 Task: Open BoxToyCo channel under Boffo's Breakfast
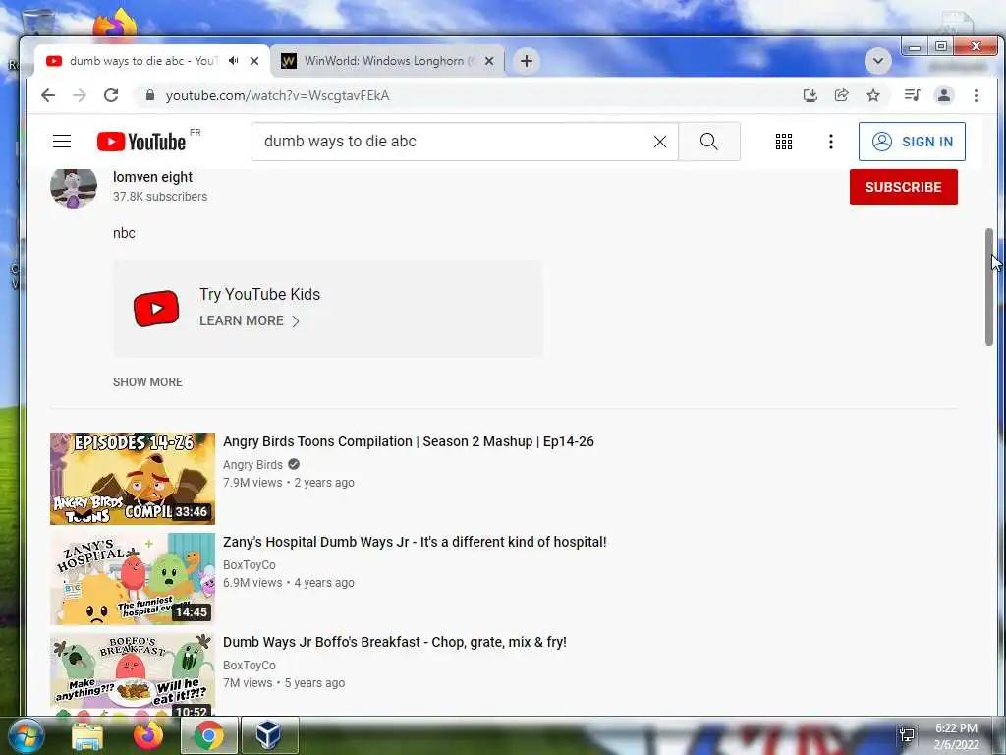(249, 666)
